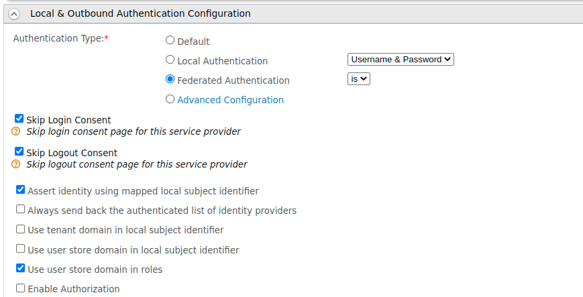Check Use tenant domain in local subject identifier
The width and height of the screenshot is (583, 297).
pos(20,229)
